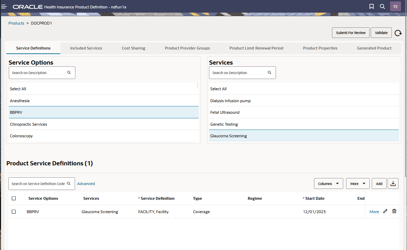Image resolution: width=407 pixels, height=250 pixels.
Task: Select Chiropractic Services in Service Options
Action: (x=104, y=124)
